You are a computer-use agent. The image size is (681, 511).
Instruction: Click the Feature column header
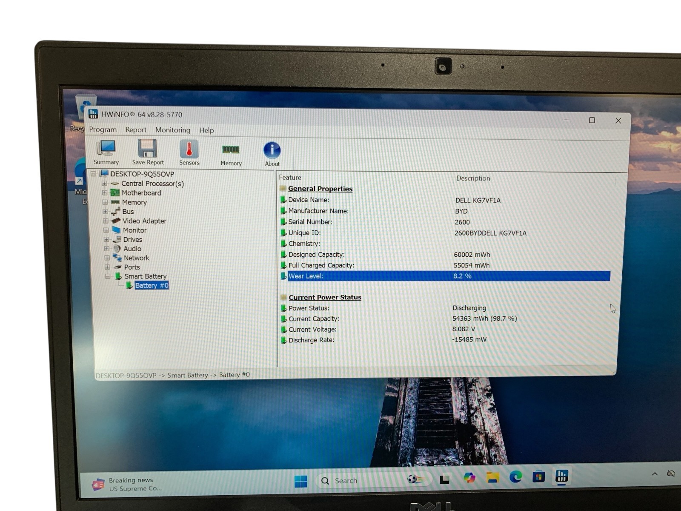point(290,178)
